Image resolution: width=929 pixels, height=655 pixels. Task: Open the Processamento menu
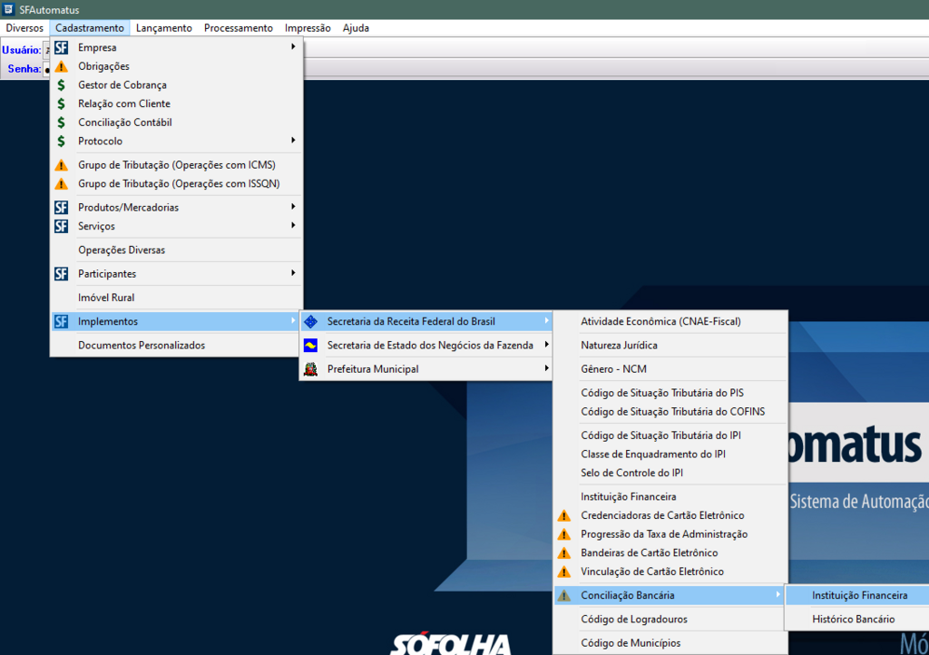[x=238, y=28]
